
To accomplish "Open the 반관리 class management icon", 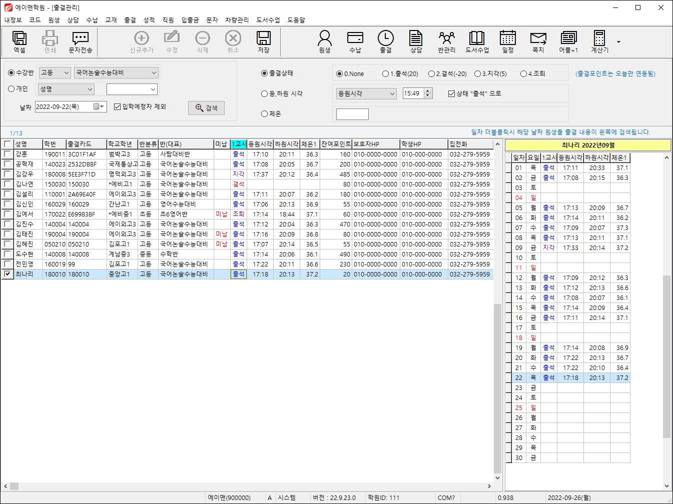I will click(x=447, y=41).
